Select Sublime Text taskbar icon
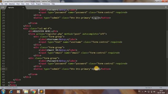This screenshot has height=94, width=168. click(41, 92)
